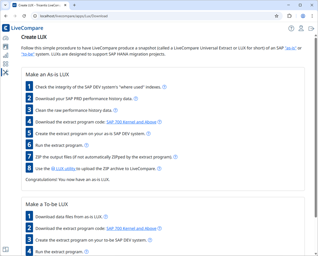Show help for Download data files from as-is

[106, 217]
